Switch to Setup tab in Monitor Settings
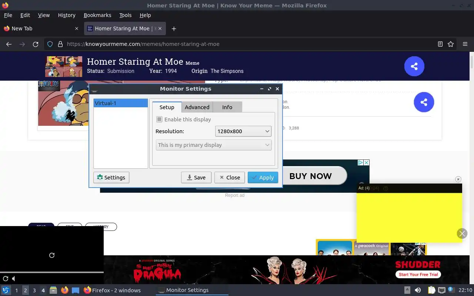Viewport: 474px width, 296px height. coord(167,107)
